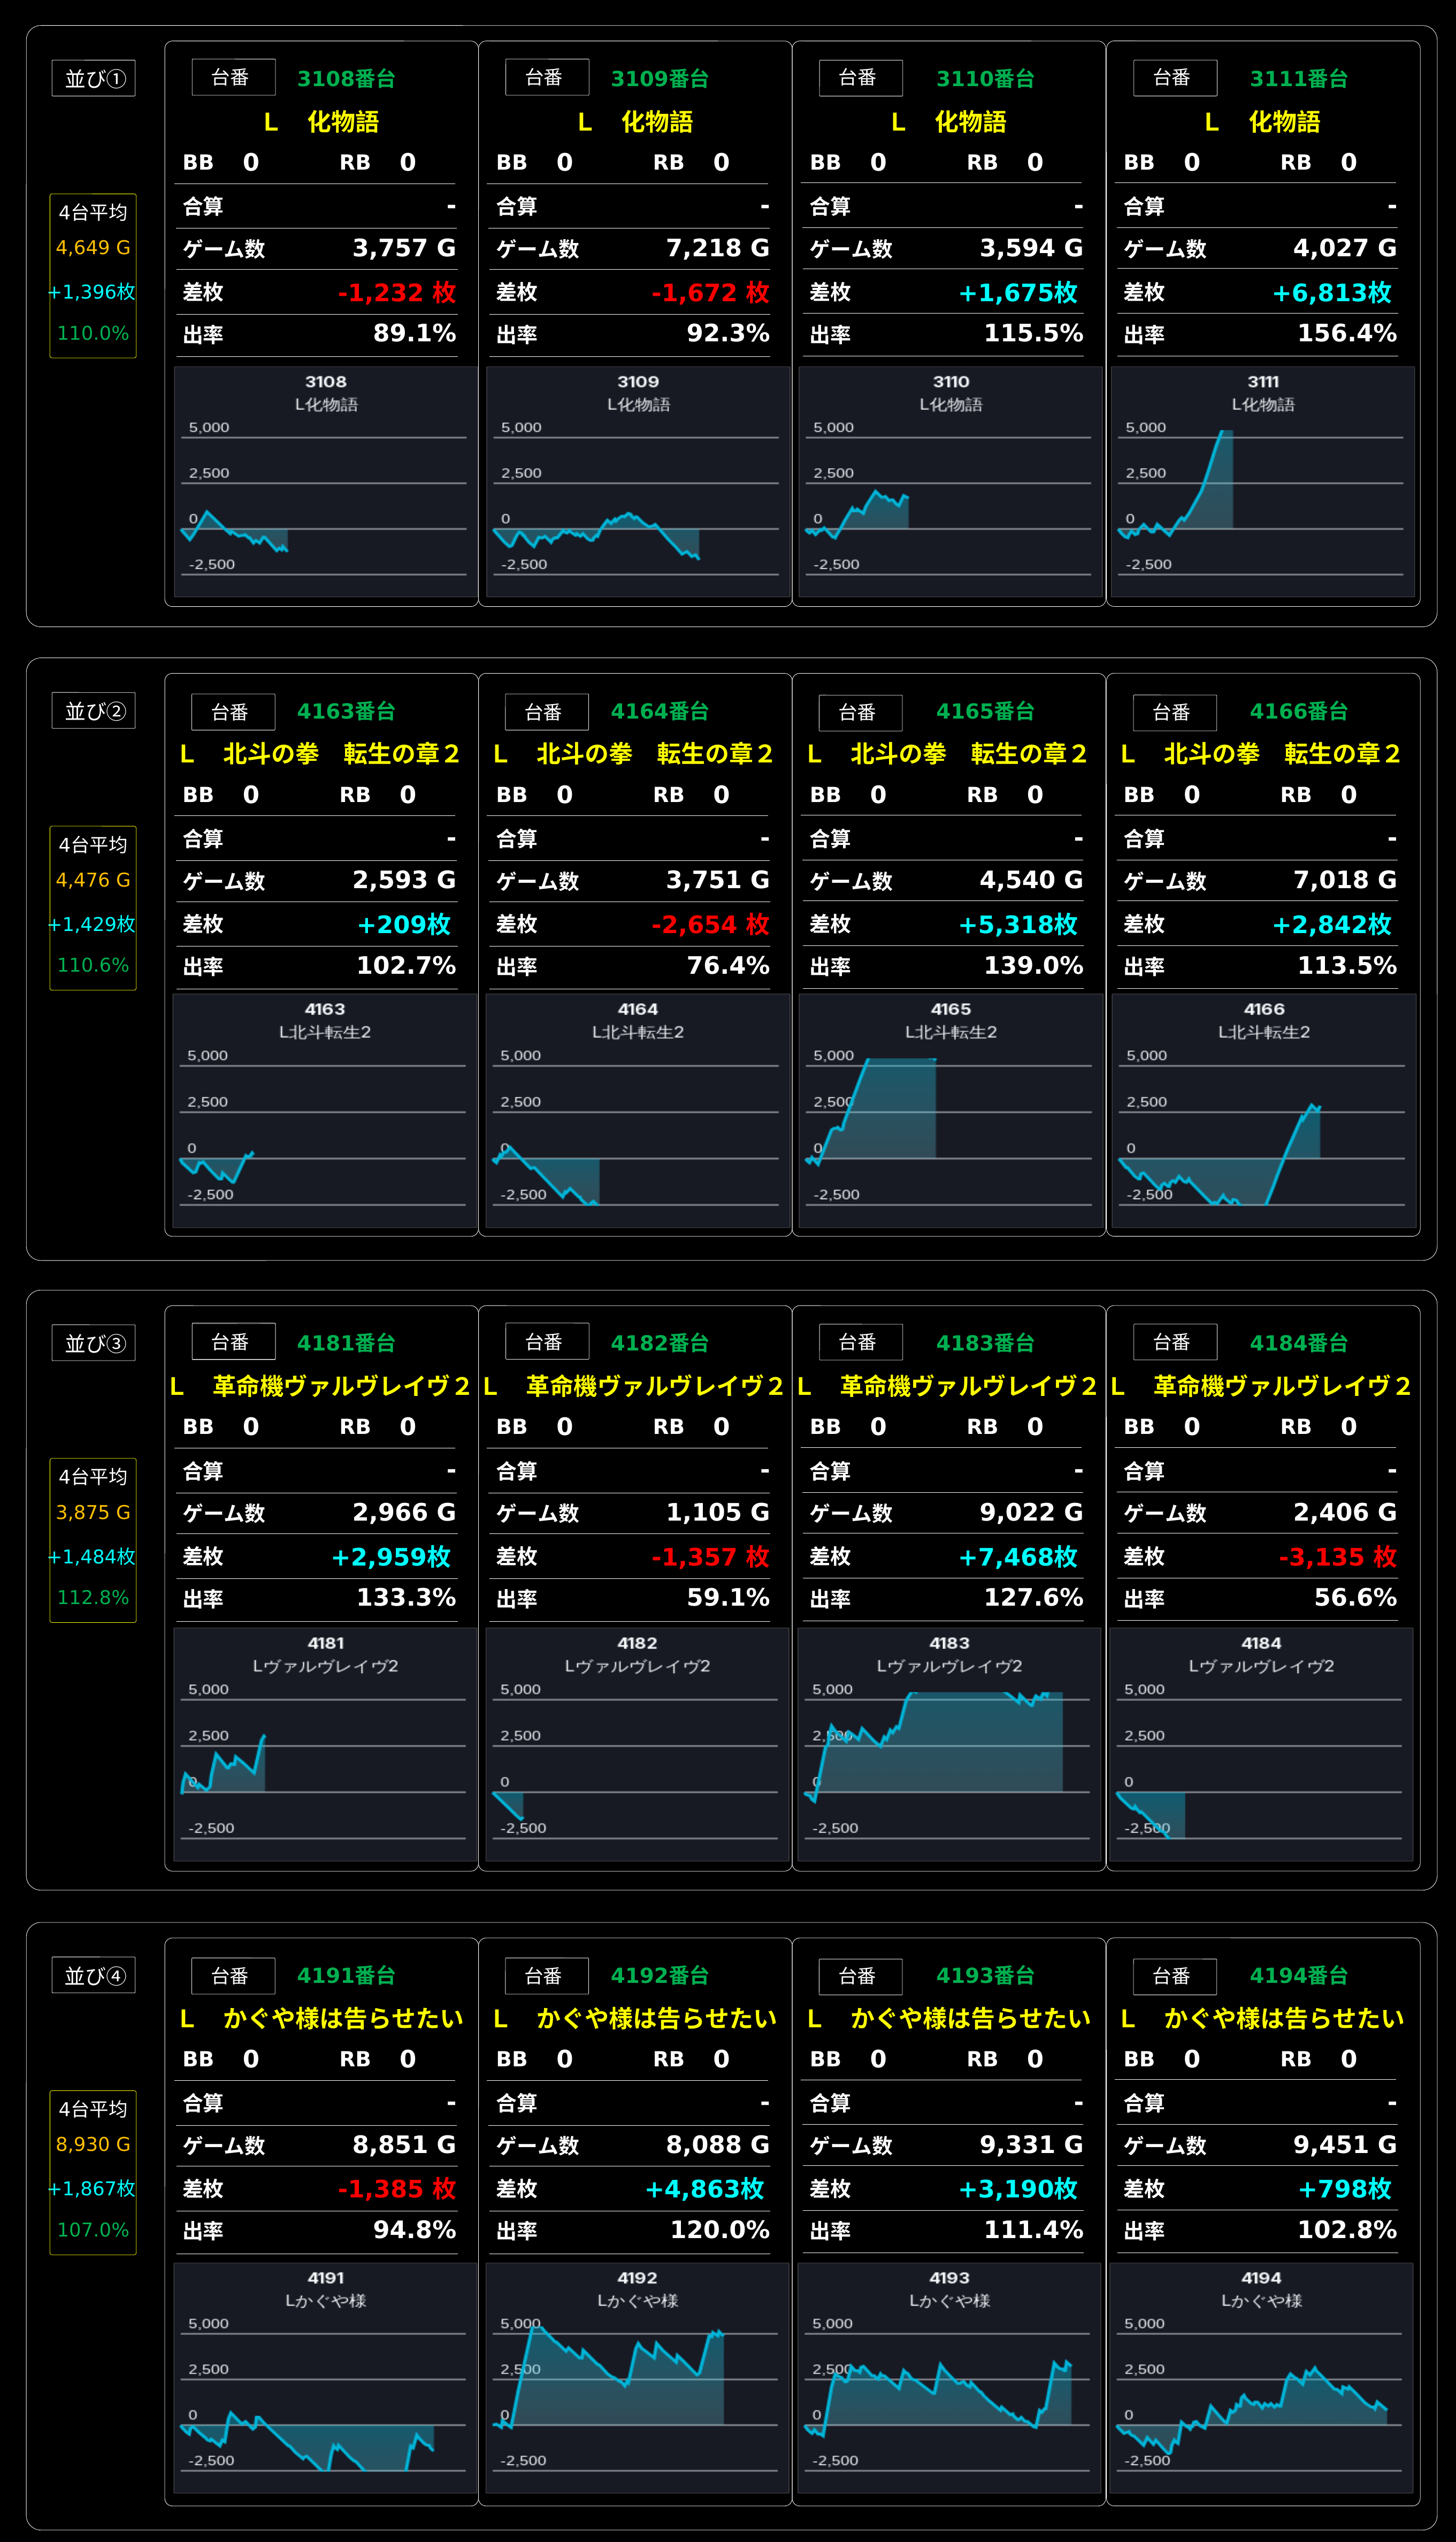This screenshot has width=1456, height=2542.
Task: Click the payout rate 139.0%
Action: 1034,965
